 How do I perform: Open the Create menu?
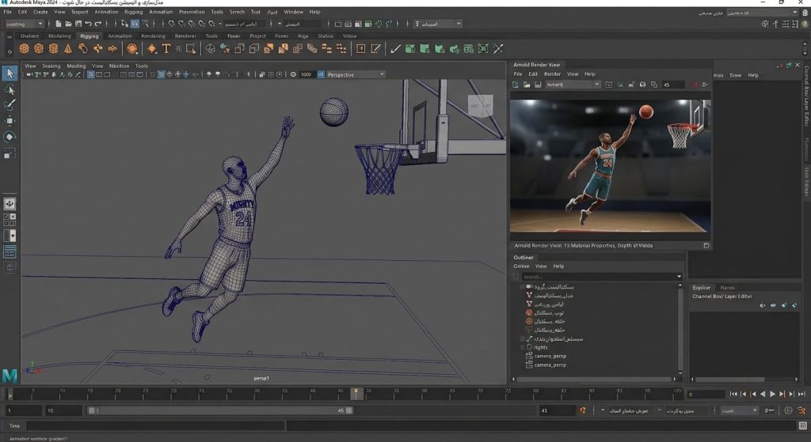coord(40,12)
